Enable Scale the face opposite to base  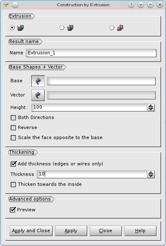click(x=13, y=138)
